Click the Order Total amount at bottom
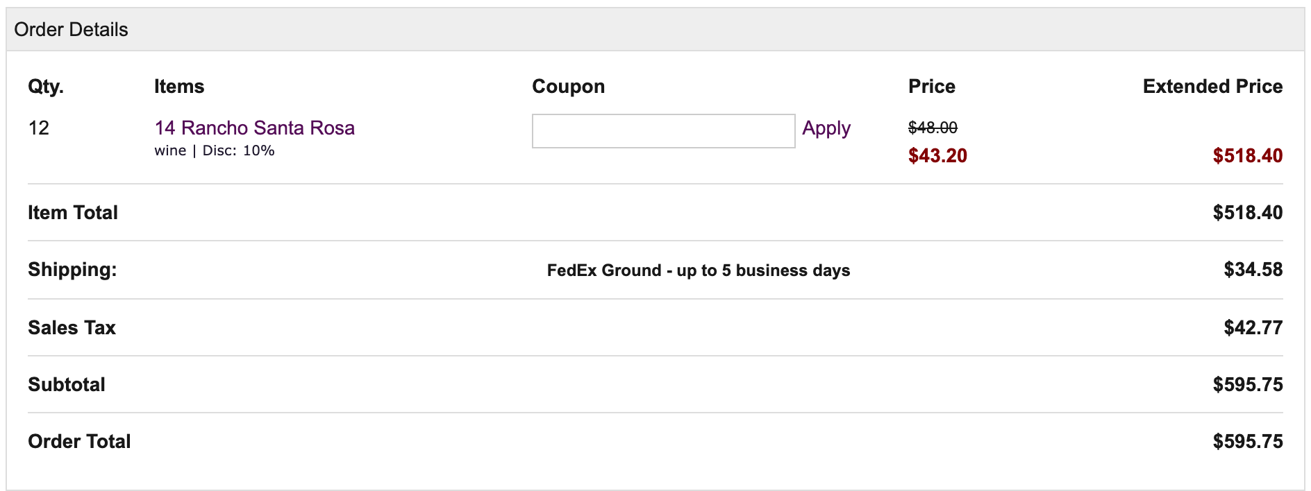 tap(1248, 441)
